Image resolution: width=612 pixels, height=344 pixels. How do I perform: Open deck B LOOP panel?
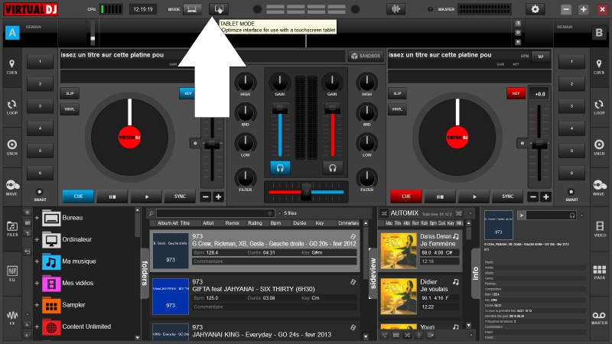[x=599, y=107]
